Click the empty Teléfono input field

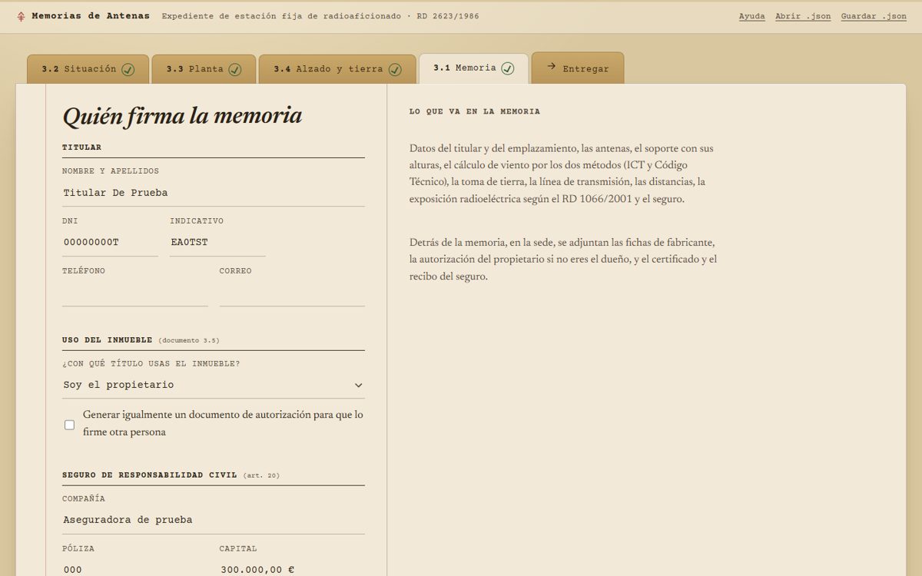135,293
